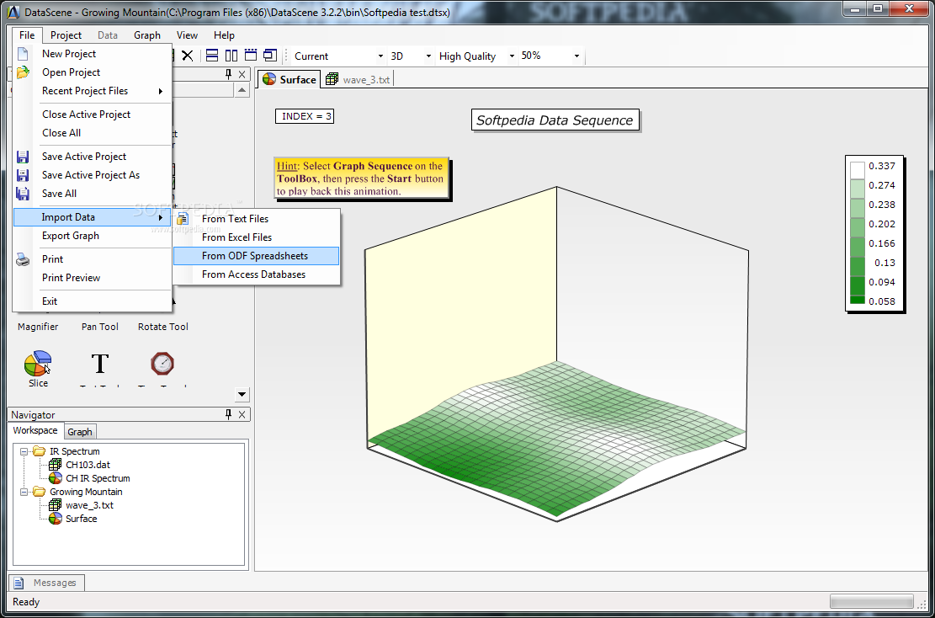
Task: Click Exit in File menu
Action: click(93, 301)
